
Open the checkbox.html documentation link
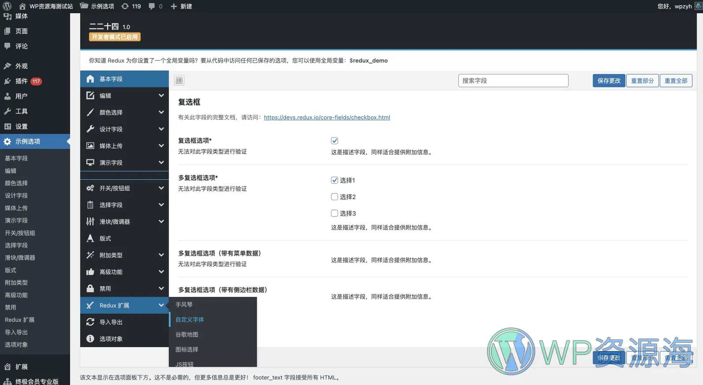click(327, 117)
